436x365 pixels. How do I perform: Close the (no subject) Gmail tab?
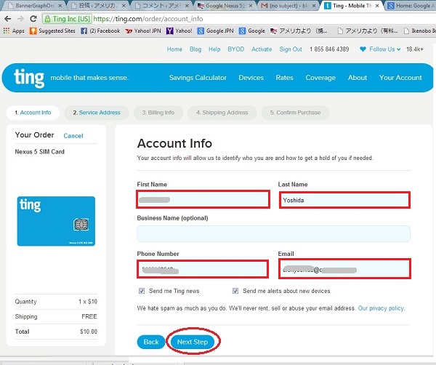click(x=314, y=6)
